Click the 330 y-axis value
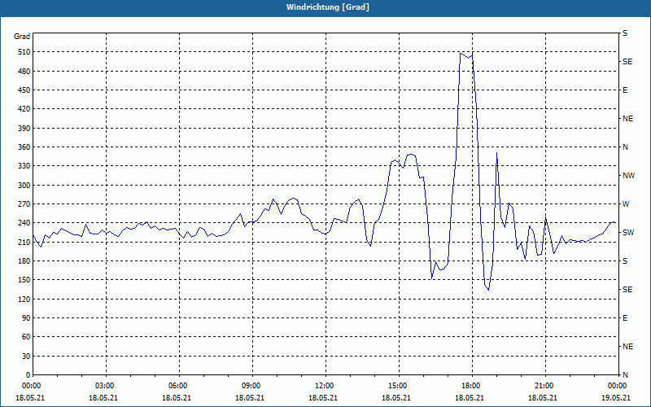Image resolution: width=651 pixels, height=407 pixels. coord(24,166)
